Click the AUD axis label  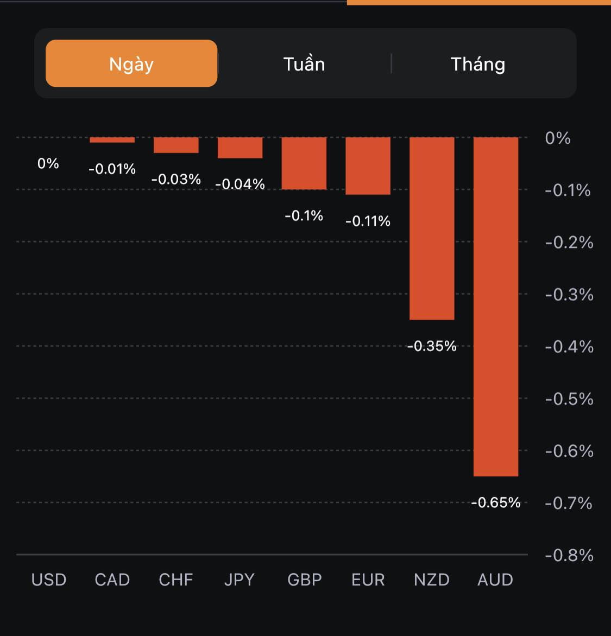[x=495, y=580]
